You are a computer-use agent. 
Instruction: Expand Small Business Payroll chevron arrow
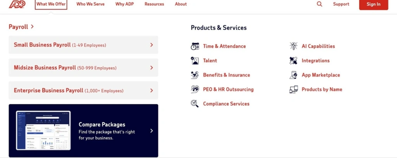point(152,45)
